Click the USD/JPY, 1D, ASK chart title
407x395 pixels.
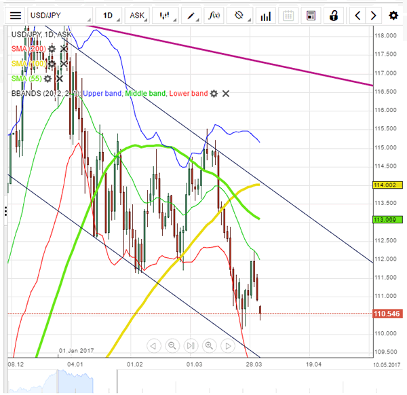[41, 35]
